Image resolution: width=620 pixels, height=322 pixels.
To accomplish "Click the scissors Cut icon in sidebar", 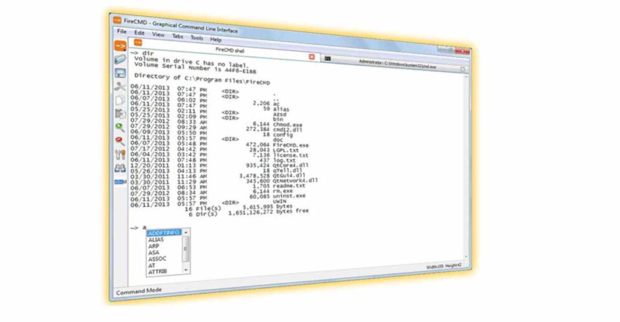I will 120,86.
